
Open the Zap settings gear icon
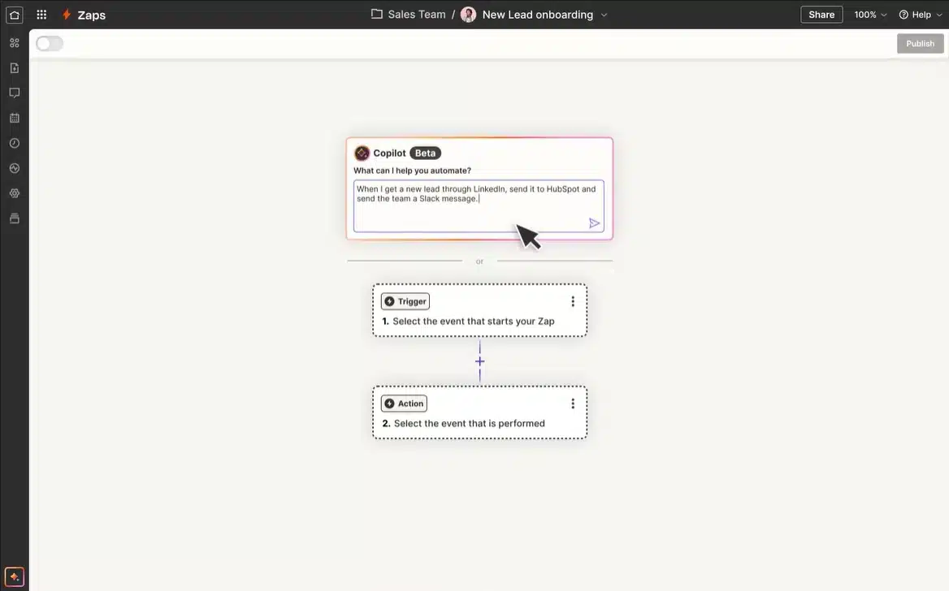coord(14,193)
